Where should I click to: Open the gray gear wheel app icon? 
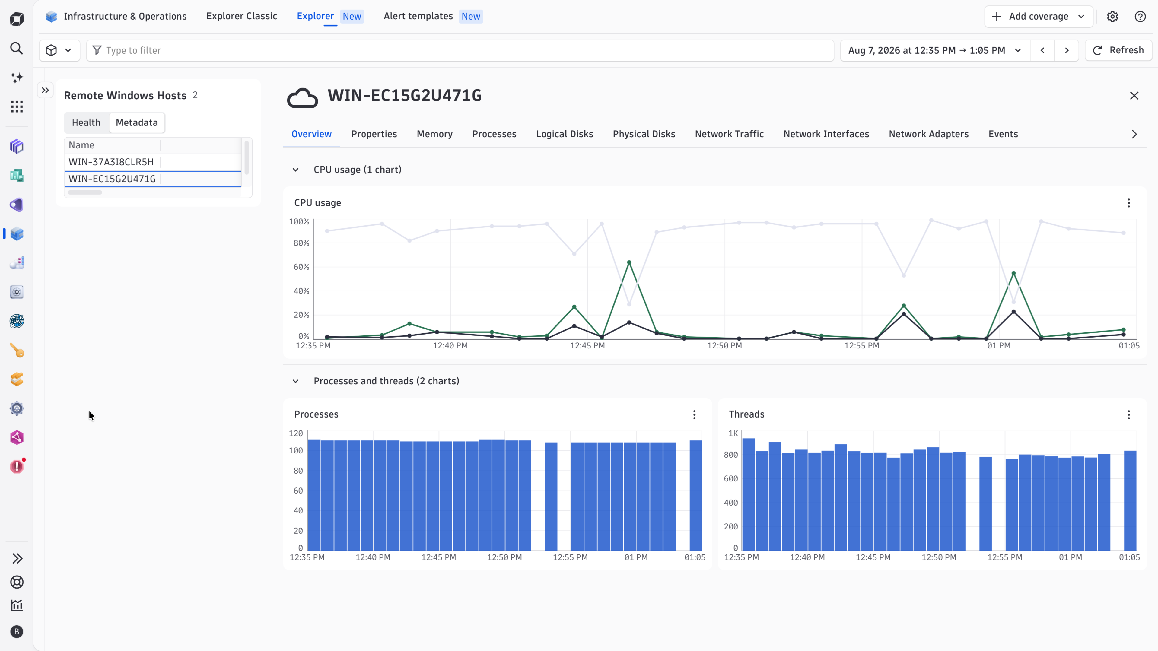(17, 409)
